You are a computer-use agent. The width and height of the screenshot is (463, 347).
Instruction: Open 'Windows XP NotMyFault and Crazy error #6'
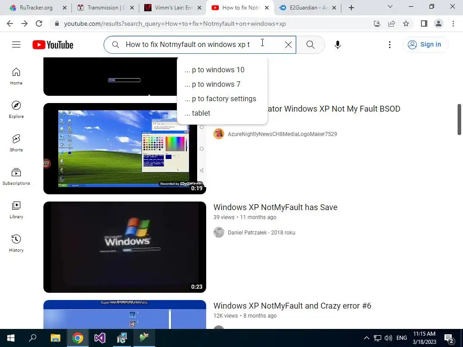pyautogui.click(x=292, y=306)
